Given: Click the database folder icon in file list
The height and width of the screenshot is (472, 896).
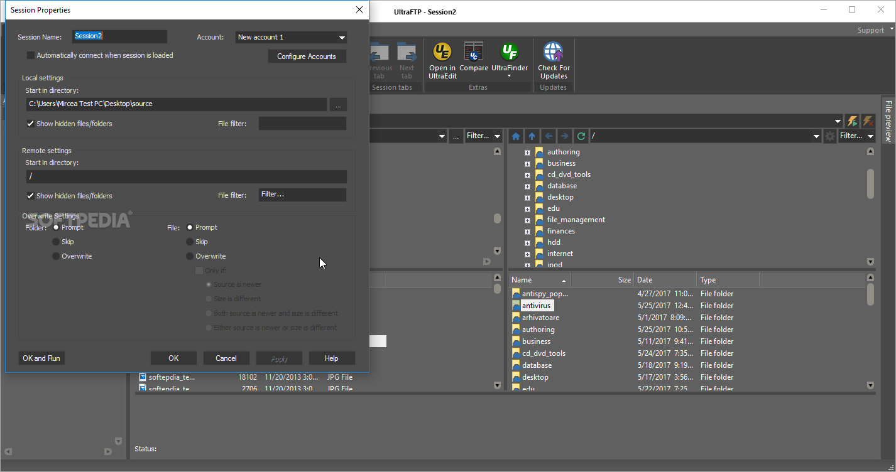Looking at the screenshot, I should coord(516,365).
